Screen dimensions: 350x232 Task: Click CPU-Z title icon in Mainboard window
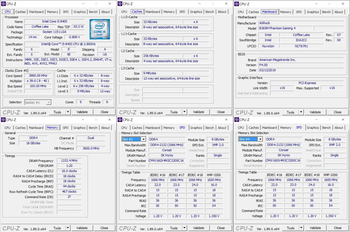237,4
